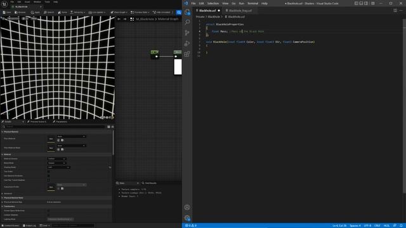Click the Split Editor Right icon in VS Code

pos(395,11)
